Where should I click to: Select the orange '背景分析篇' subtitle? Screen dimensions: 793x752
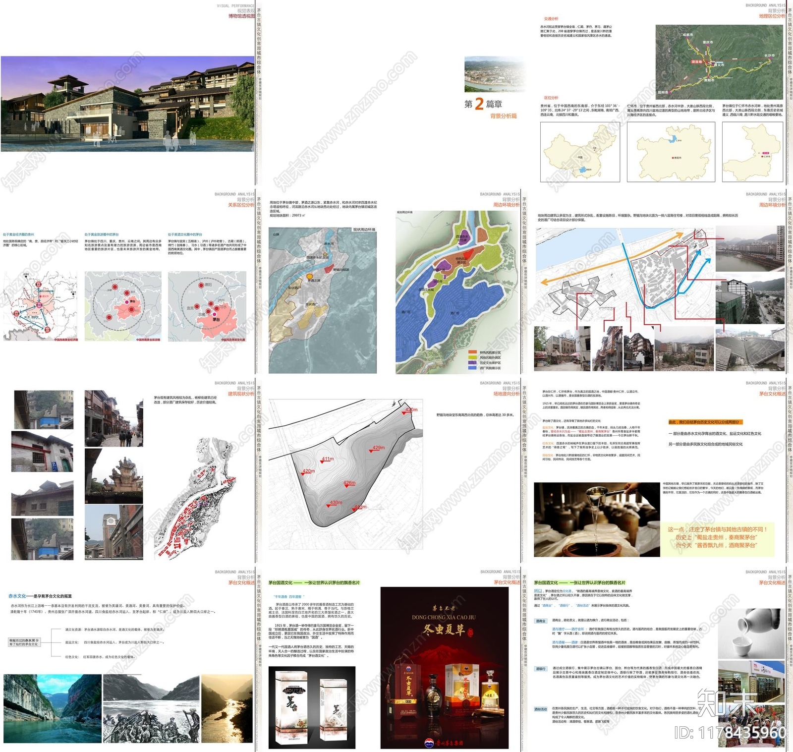(504, 116)
